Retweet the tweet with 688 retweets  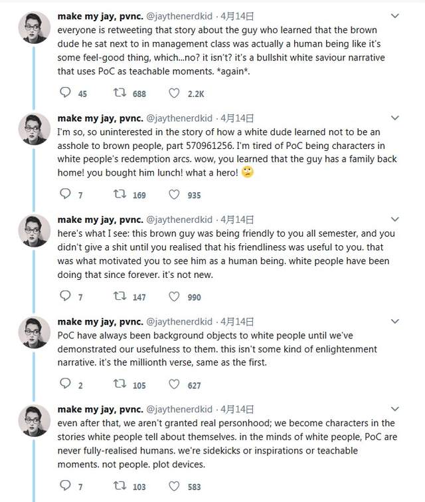tap(121, 93)
